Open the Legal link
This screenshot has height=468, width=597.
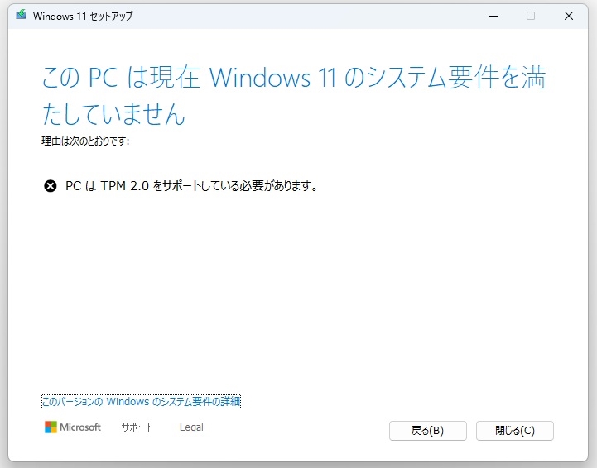click(191, 427)
